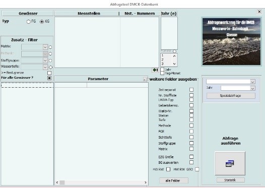Click the month list up arrow
265x188 pixels.
coord(174,56)
